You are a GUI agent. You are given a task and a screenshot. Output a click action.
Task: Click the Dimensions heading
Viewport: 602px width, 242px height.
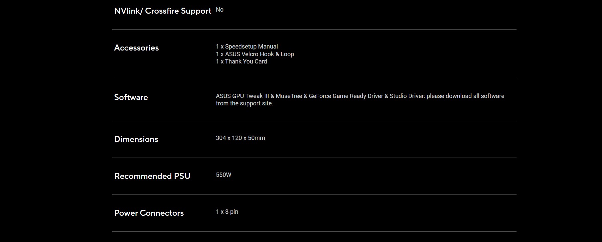tap(136, 139)
